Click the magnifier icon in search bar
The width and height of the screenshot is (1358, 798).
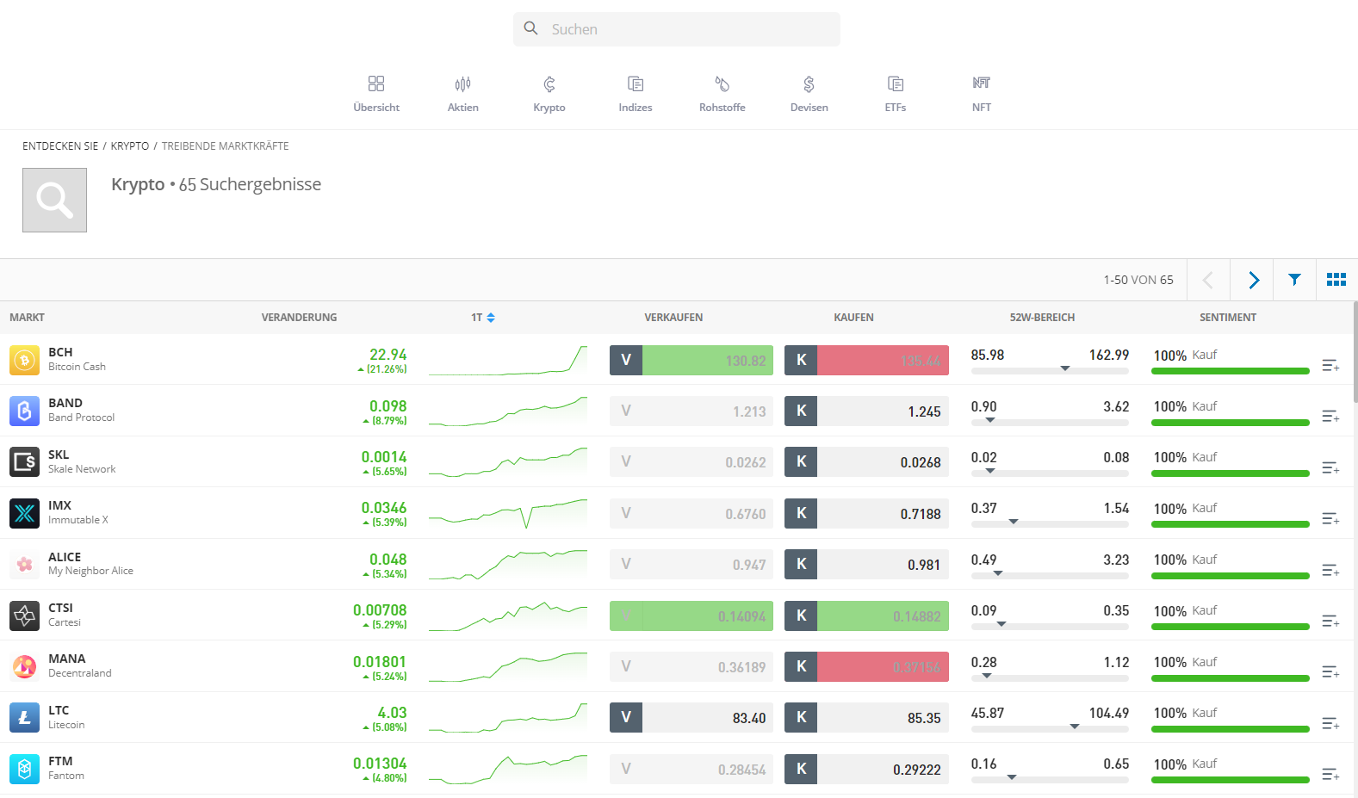click(x=531, y=28)
